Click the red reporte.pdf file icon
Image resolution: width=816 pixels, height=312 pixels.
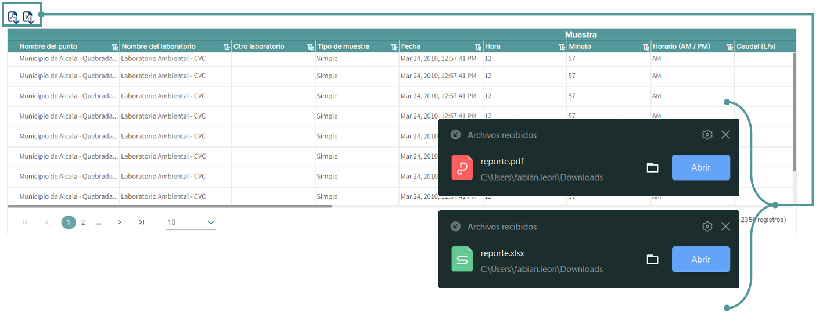click(462, 167)
